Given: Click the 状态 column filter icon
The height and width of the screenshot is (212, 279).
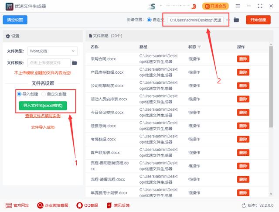Looking at the screenshot, I should 199,47.
